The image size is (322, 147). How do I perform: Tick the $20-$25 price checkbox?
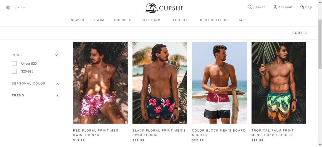pos(14,71)
